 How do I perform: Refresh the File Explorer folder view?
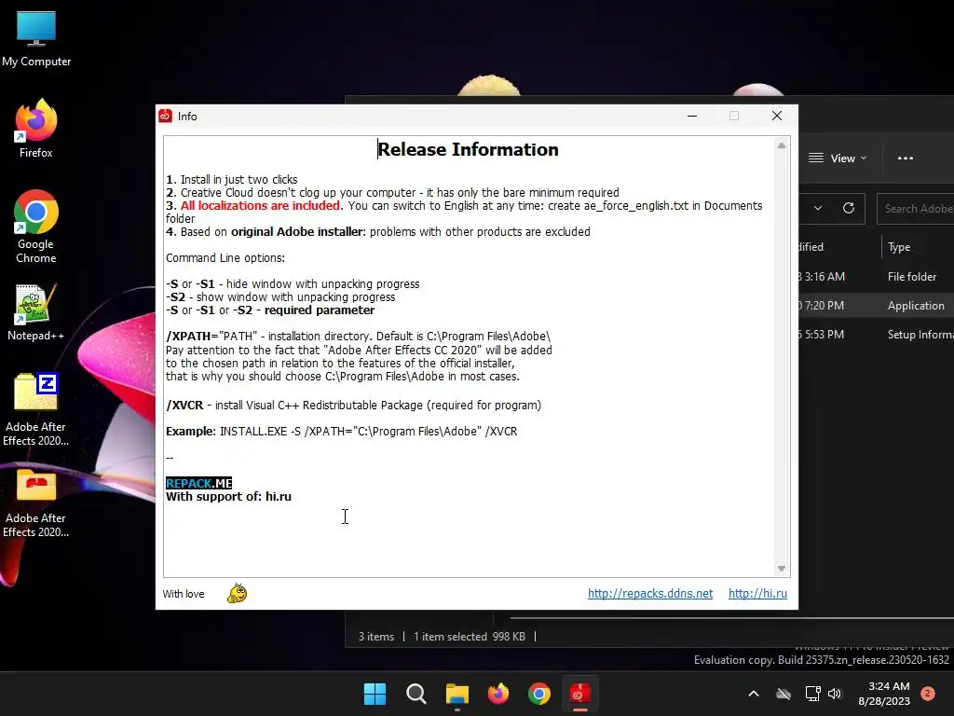(849, 208)
